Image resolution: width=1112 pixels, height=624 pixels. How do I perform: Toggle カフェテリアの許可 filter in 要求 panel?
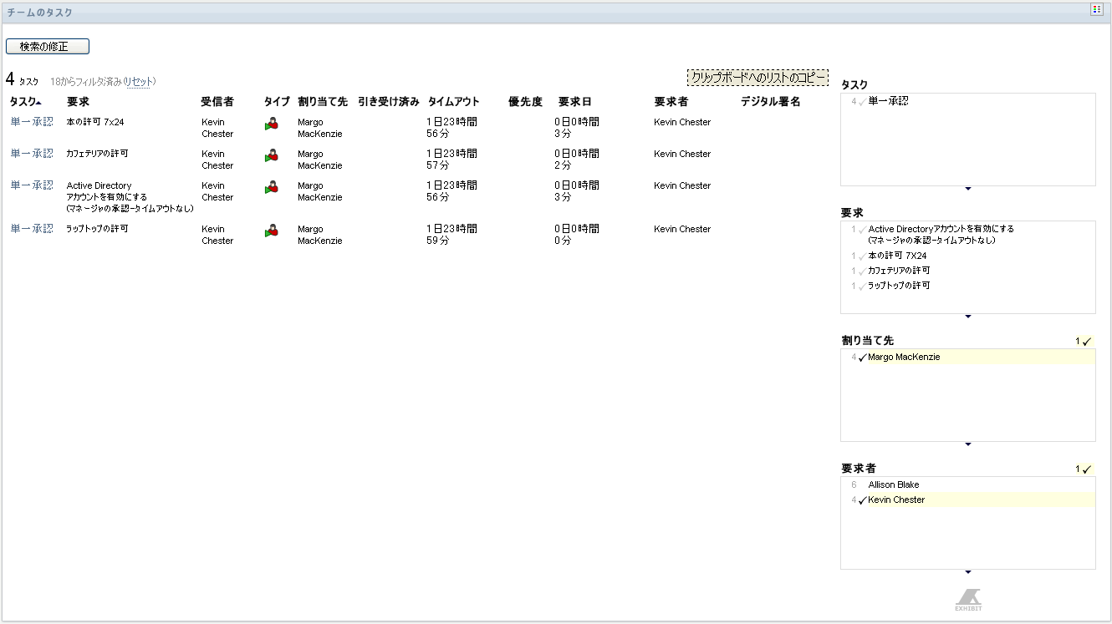point(899,271)
